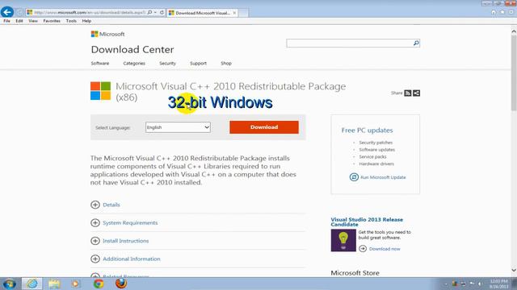Click the volume icon in system tray
The width and height of the screenshot is (517, 290).
point(480,284)
